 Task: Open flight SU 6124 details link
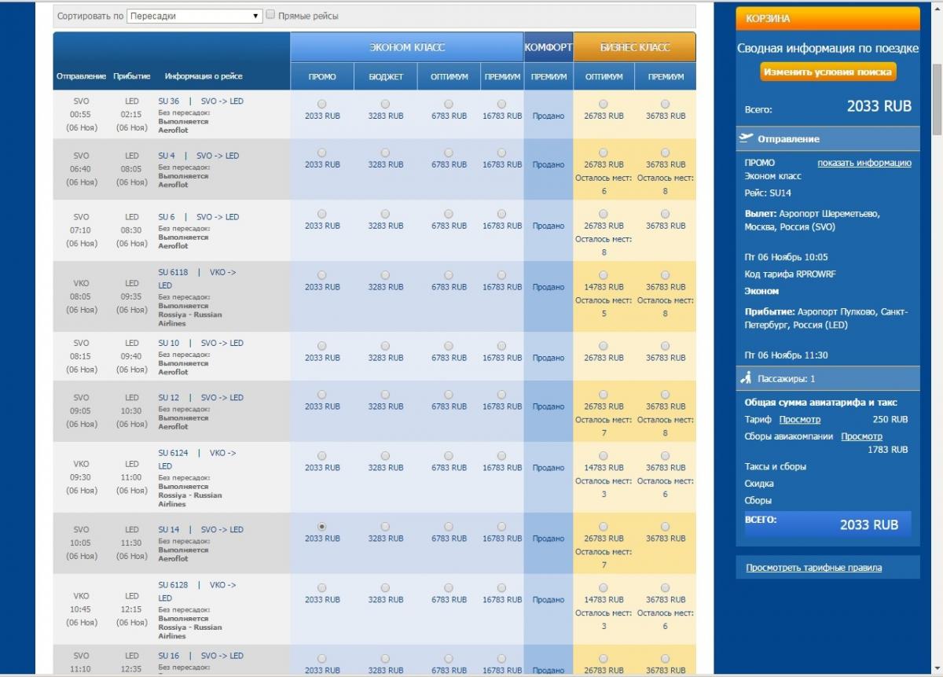(168, 453)
